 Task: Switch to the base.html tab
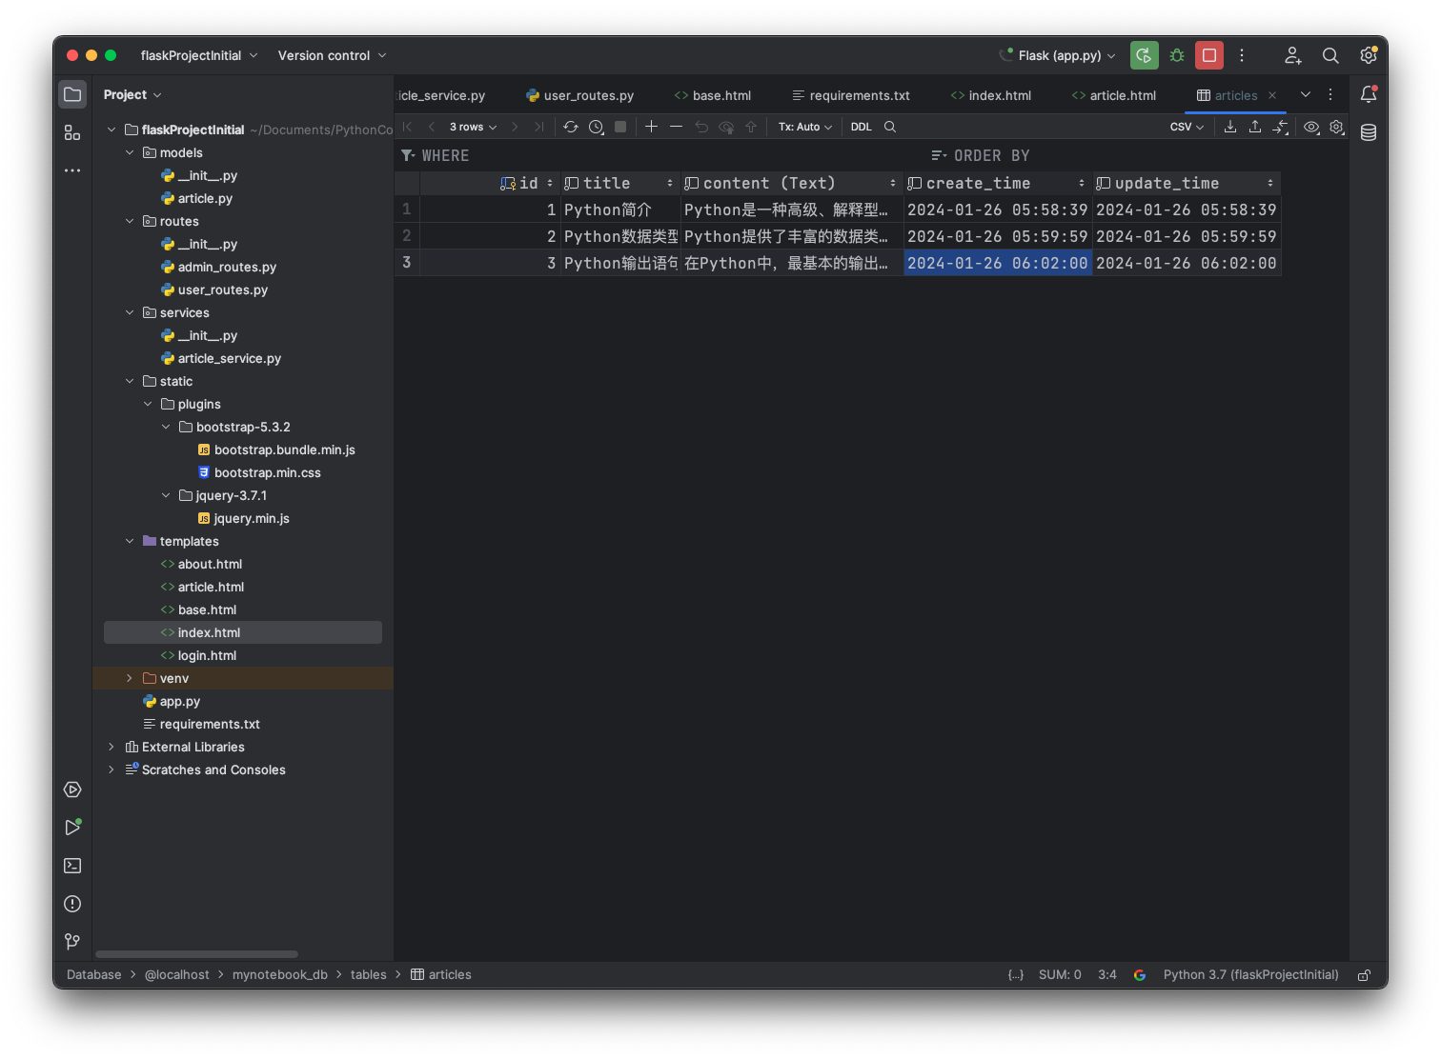click(x=712, y=95)
